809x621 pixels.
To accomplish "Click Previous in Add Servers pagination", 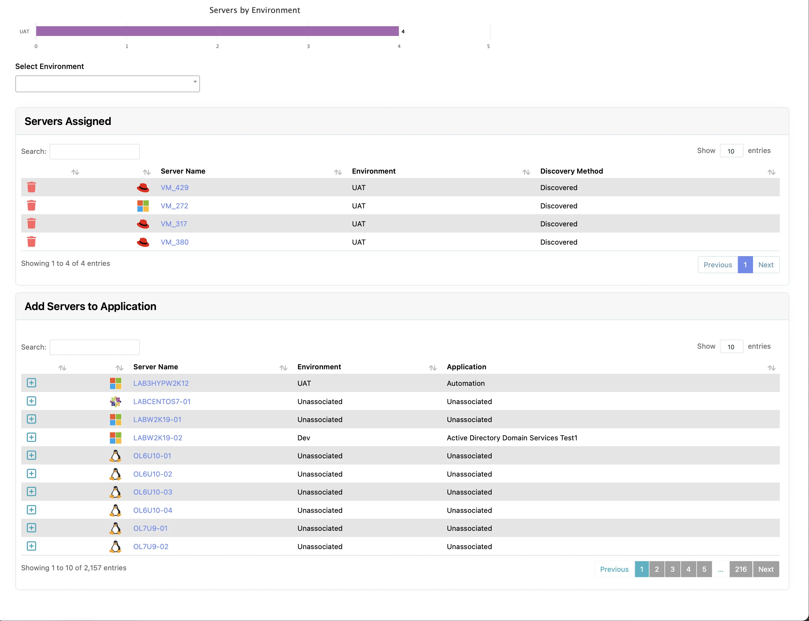I will (x=614, y=569).
